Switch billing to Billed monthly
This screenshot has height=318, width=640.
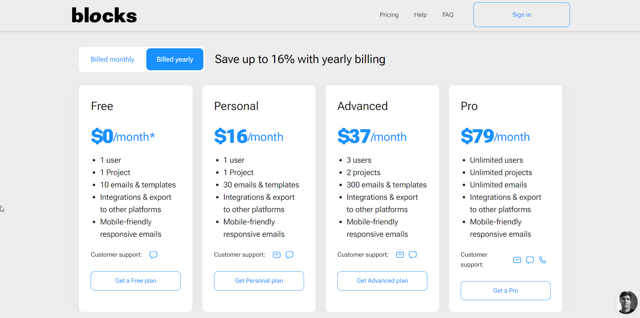click(x=112, y=59)
